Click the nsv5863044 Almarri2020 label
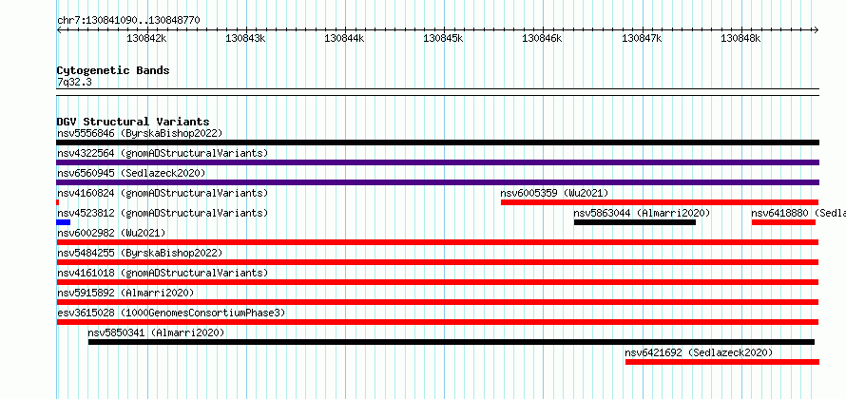The width and height of the screenshot is (846, 399). pos(642,213)
